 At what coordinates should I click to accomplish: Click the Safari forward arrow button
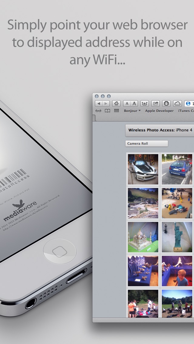[x=106, y=104]
